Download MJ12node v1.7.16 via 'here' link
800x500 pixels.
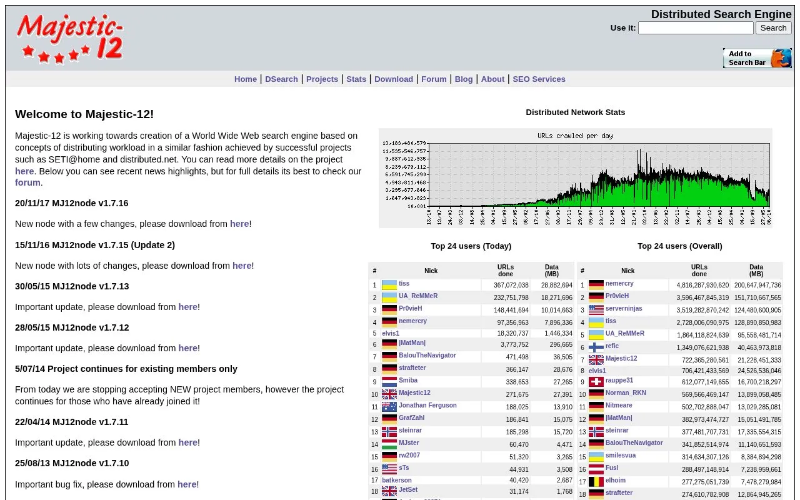point(239,224)
